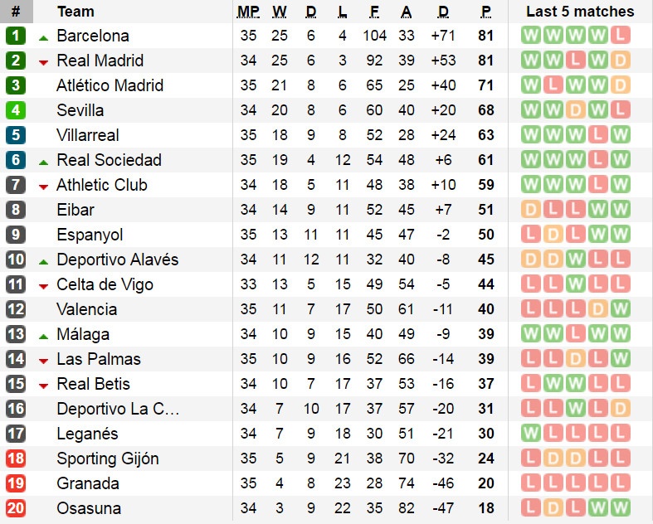Open the Atlético Madrid team link

(110, 85)
